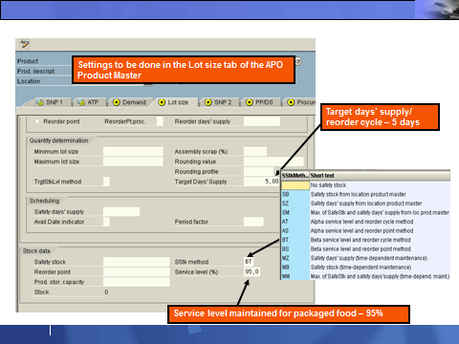Click the Procurement tab status icon
The height and width of the screenshot is (344, 459).
(291, 102)
